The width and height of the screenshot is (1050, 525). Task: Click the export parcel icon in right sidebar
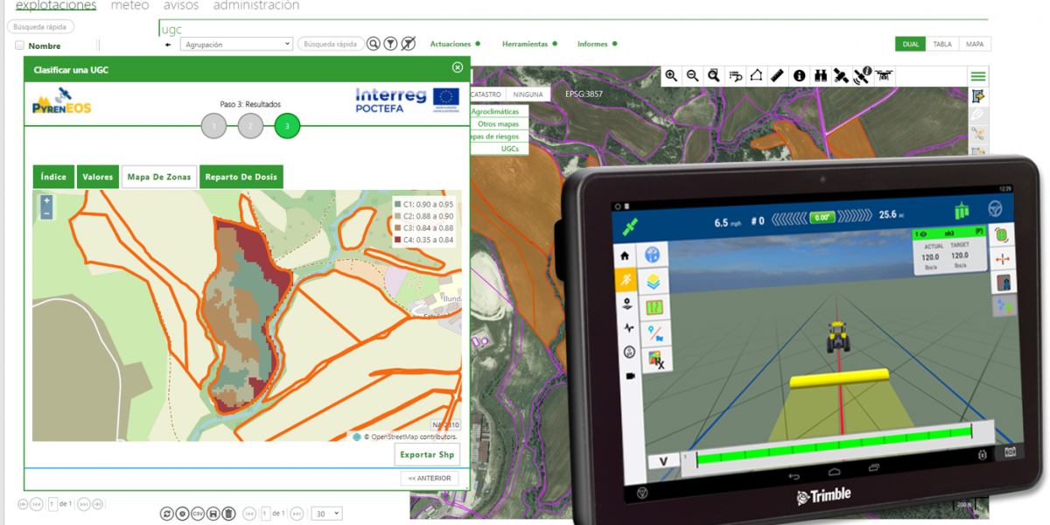click(978, 96)
